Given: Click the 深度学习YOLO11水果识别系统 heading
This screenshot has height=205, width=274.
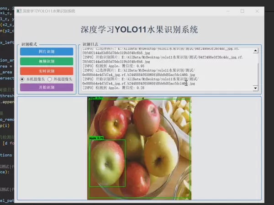Looking at the screenshot, I should coord(139,30).
